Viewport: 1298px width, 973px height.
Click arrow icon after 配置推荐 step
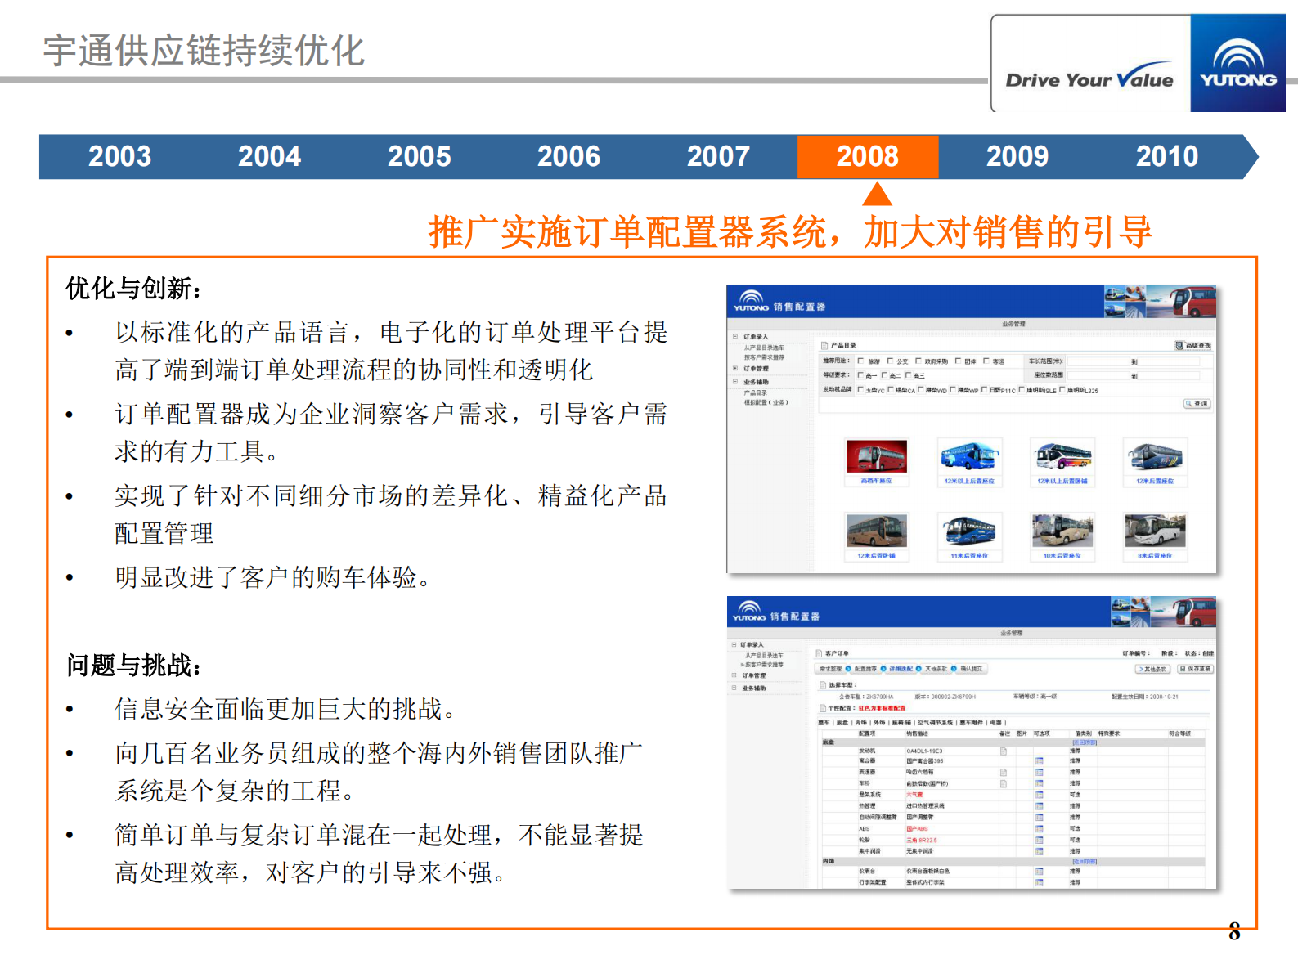point(883,669)
